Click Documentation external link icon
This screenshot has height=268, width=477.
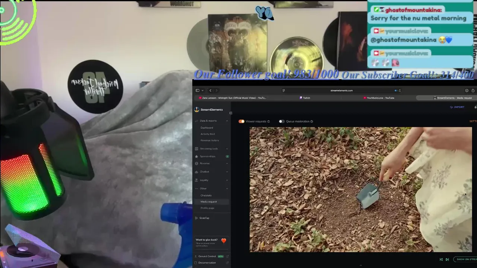coord(227,263)
